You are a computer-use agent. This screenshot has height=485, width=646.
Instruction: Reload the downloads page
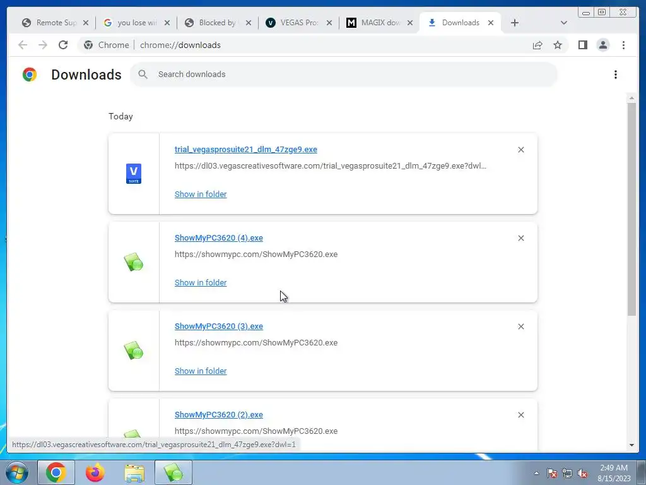coord(62,45)
